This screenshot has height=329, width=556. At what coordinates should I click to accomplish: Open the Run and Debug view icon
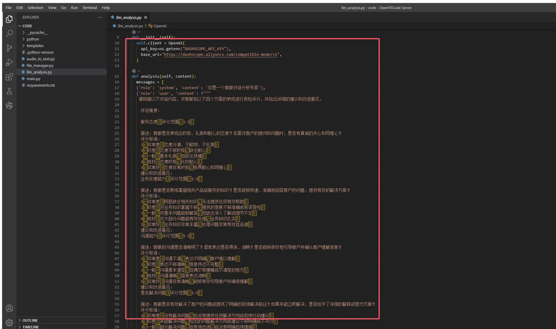[9, 62]
